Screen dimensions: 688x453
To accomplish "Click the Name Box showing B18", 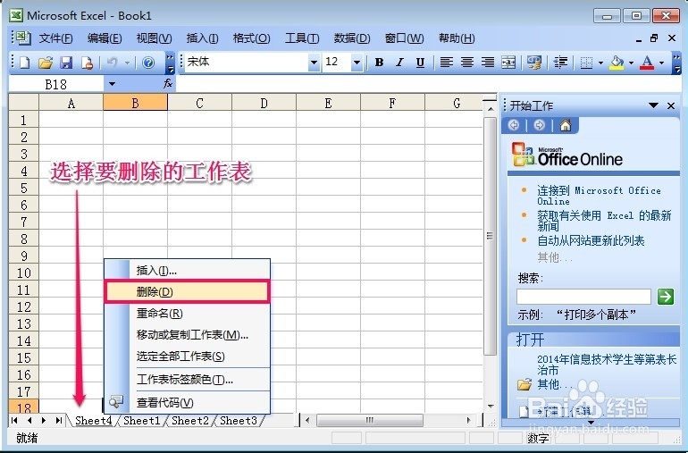I will coord(55,84).
